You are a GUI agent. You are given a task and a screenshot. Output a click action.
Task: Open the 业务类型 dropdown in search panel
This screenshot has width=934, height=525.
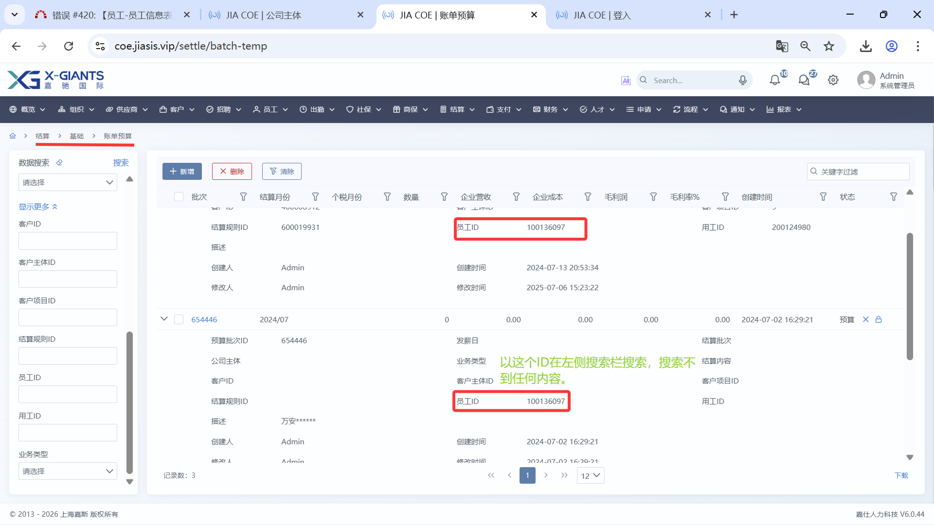click(x=68, y=471)
